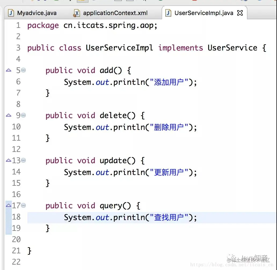Click the implements marker beside line 13
The image size is (277, 270).
tap(9, 160)
